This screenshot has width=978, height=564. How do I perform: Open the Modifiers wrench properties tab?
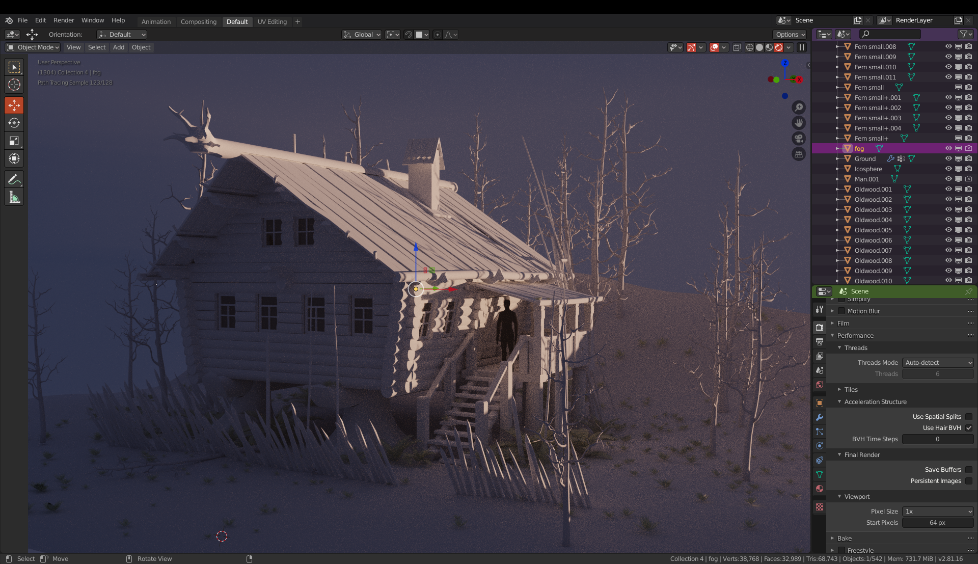820,417
